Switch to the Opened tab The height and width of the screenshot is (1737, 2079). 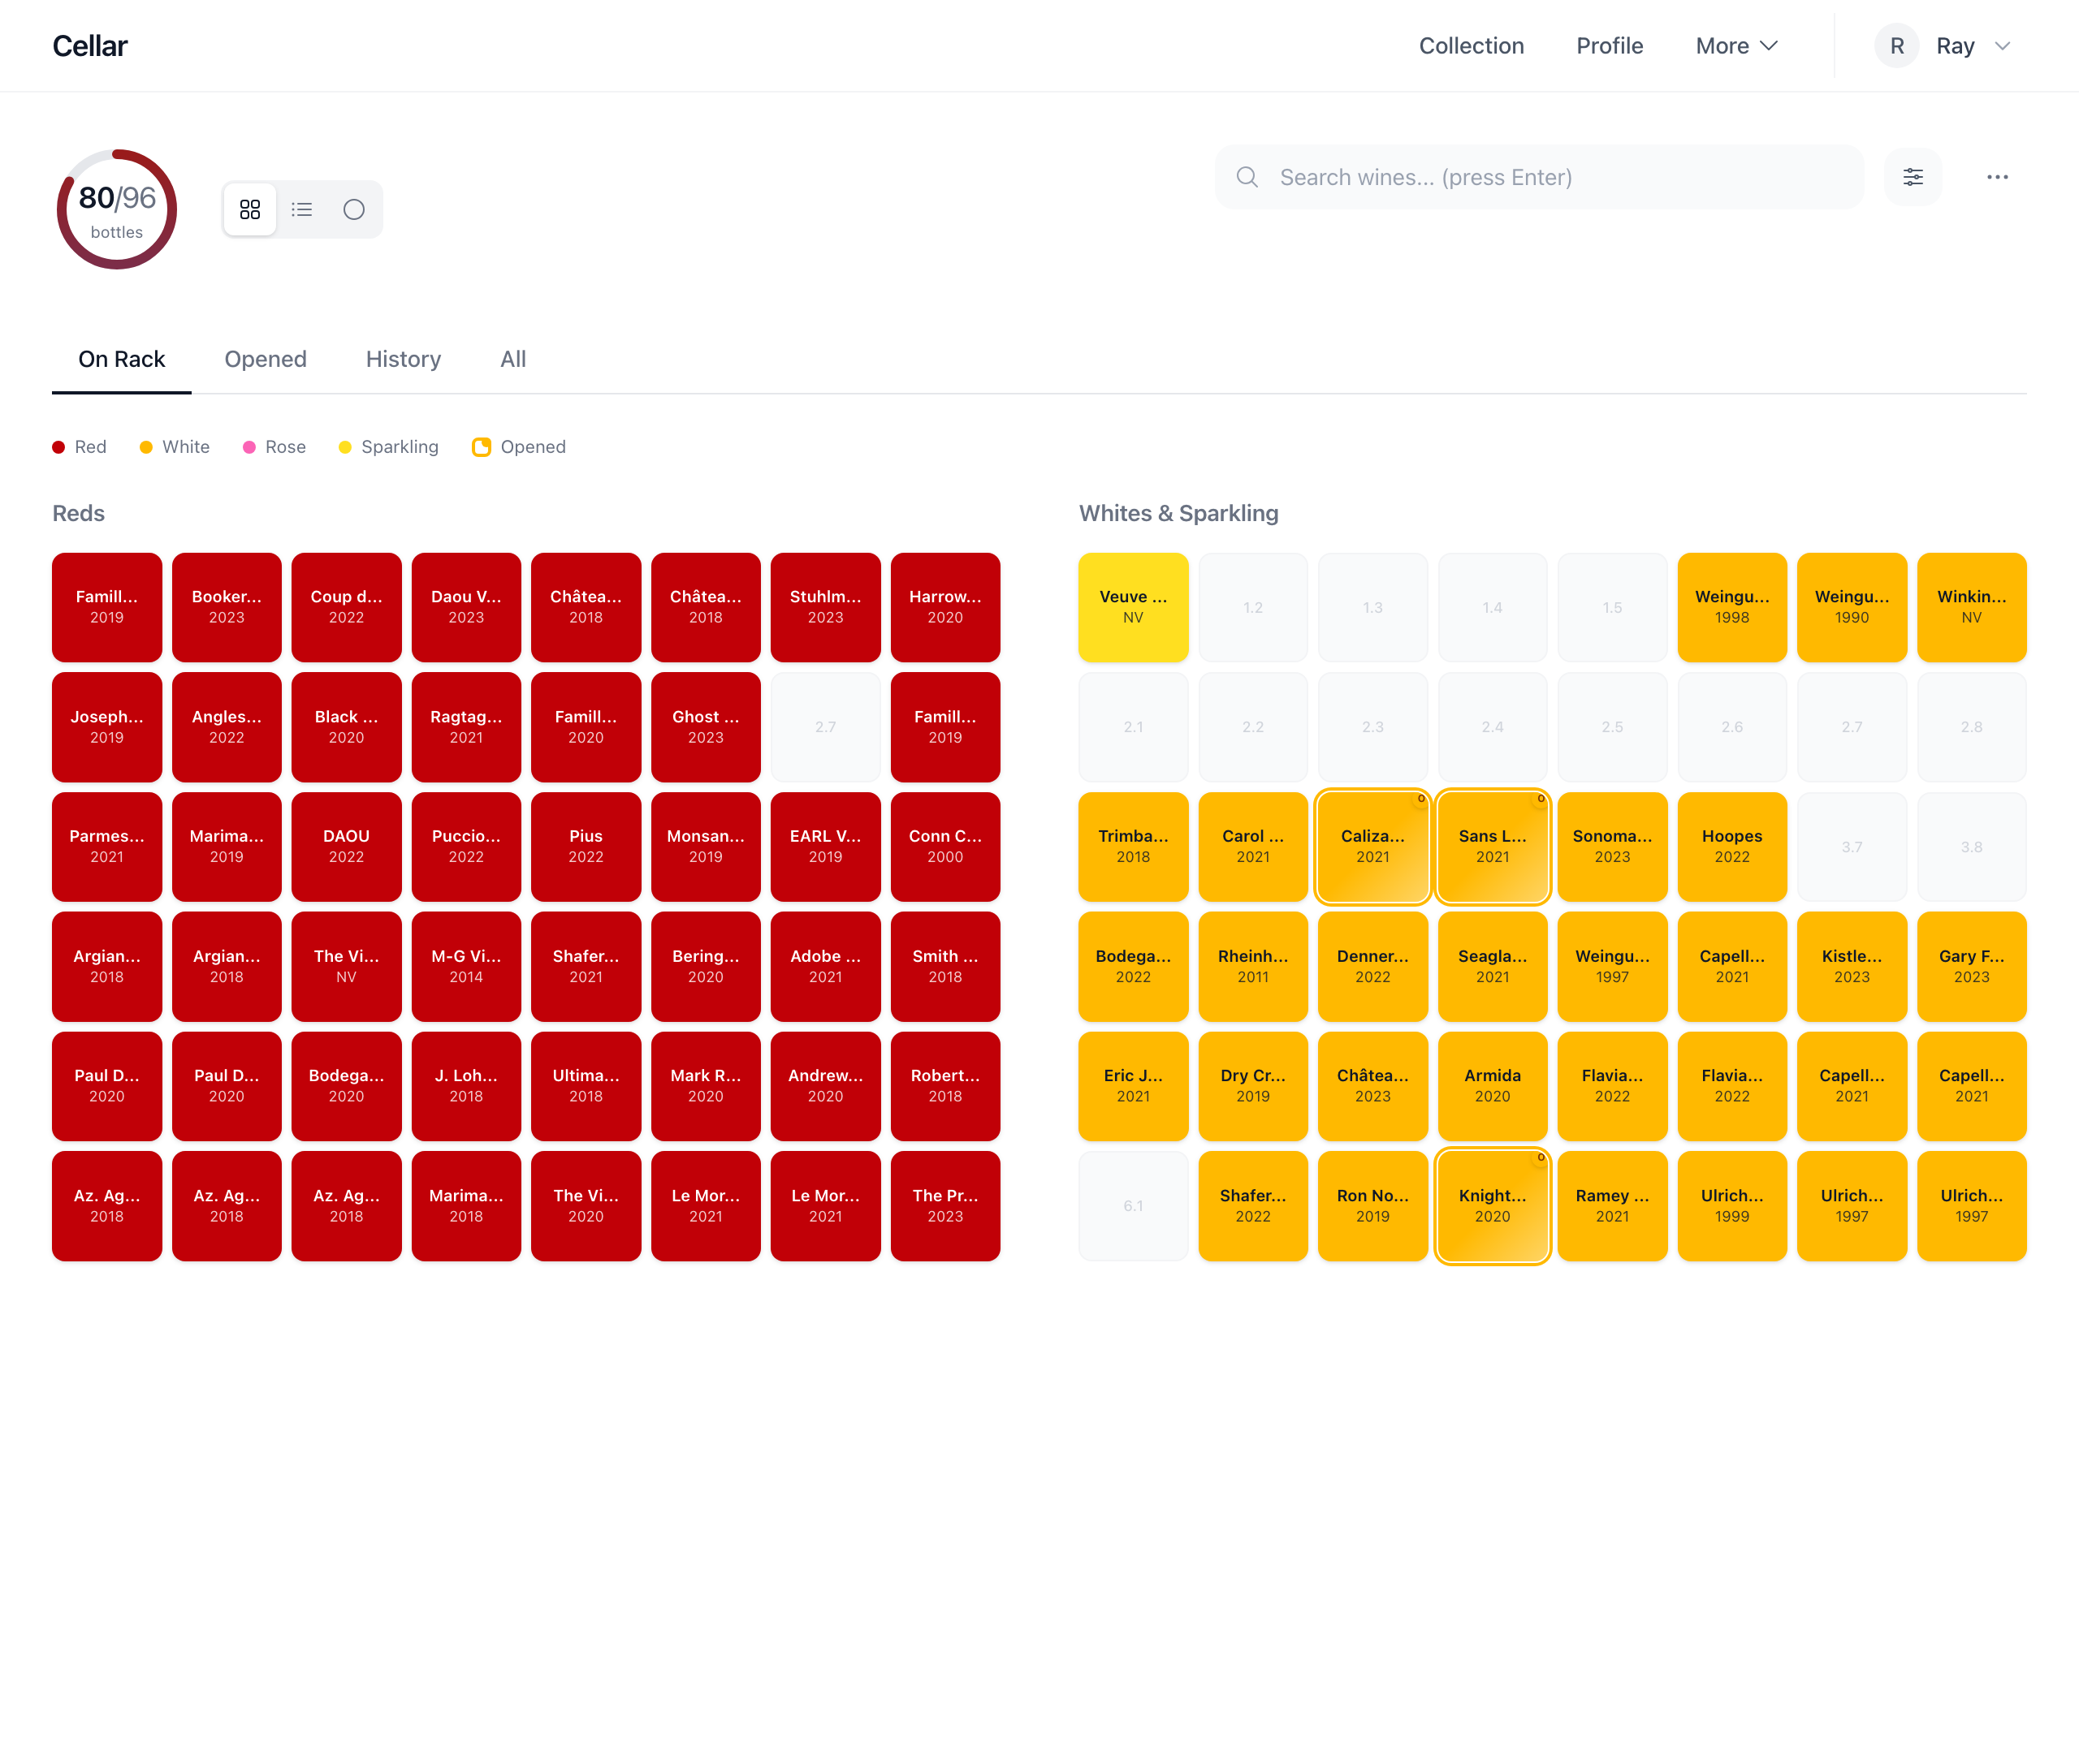tap(266, 360)
